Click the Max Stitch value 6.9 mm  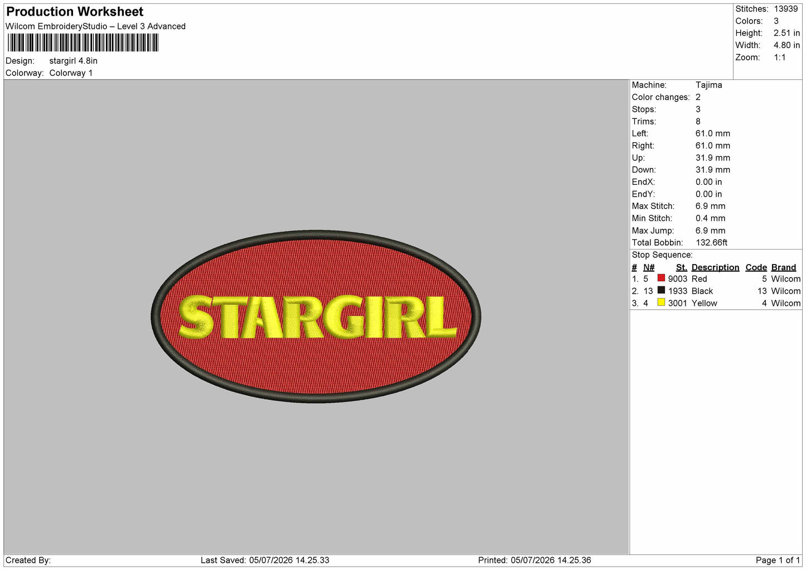tap(710, 206)
